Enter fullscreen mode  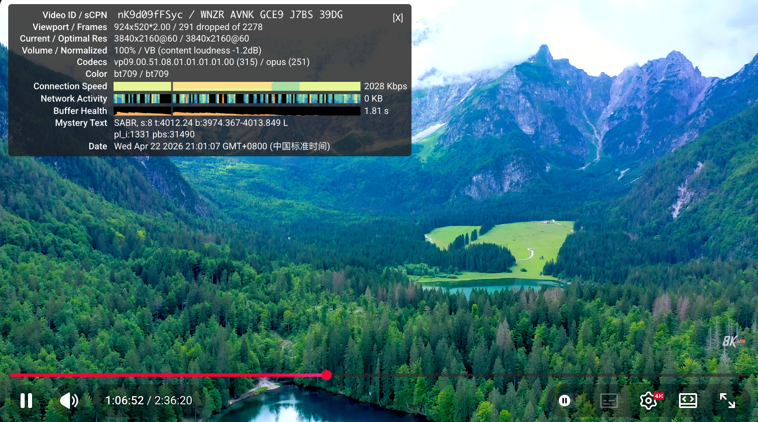point(727,400)
